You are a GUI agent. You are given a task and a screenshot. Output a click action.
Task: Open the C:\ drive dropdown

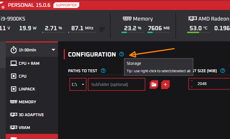pyautogui.click(x=78, y=84)
